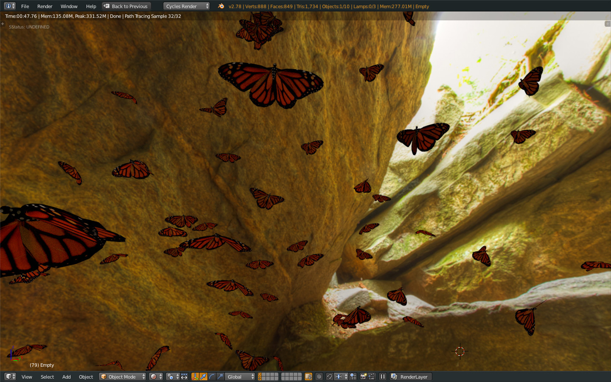Open the RenderLayer selector

point(411,376)
